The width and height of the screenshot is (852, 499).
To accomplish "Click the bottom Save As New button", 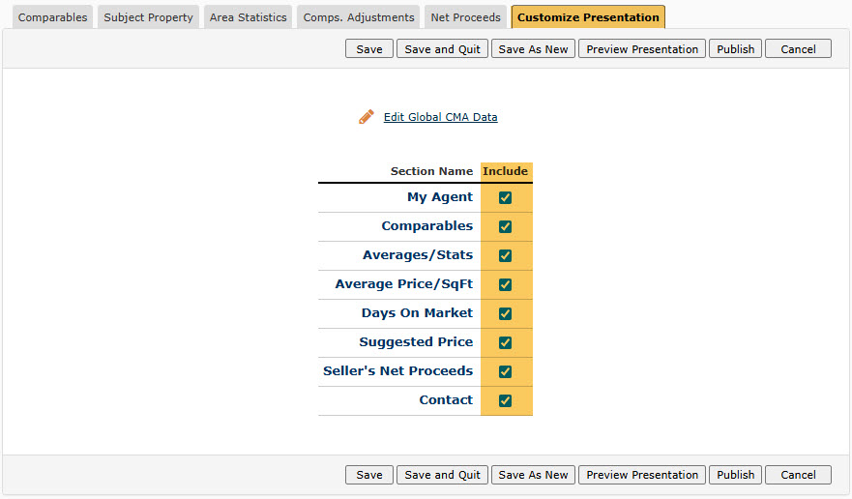I will coord(533,475).
